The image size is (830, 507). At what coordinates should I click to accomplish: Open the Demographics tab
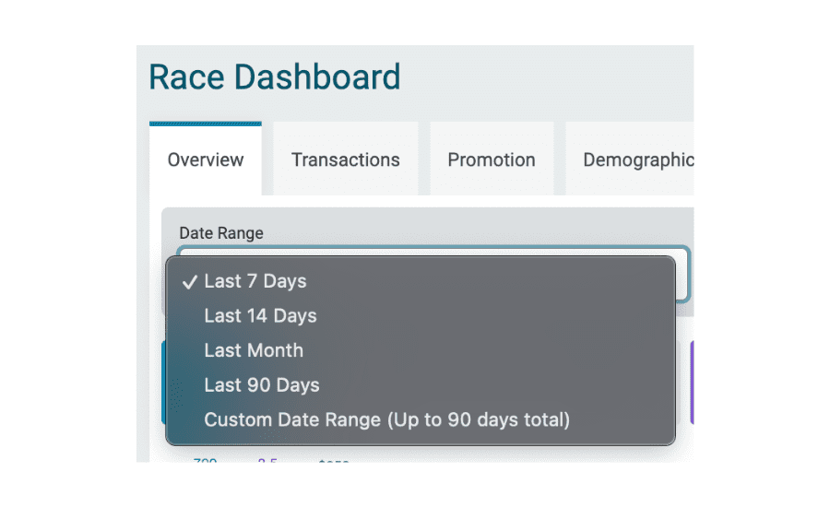point(630,159)
